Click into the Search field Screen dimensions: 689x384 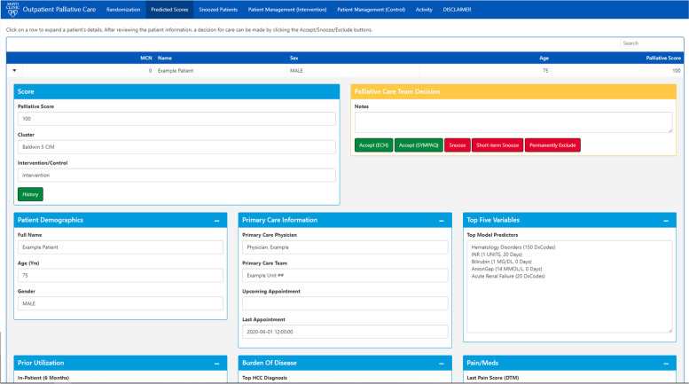click(646, 43)
